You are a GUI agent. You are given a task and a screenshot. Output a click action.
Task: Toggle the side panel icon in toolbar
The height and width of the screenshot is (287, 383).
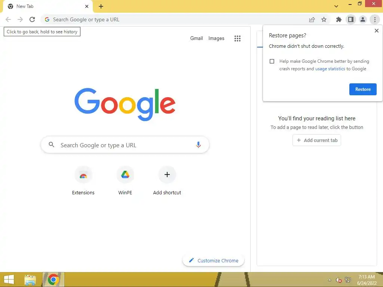[x=351, y=19]
